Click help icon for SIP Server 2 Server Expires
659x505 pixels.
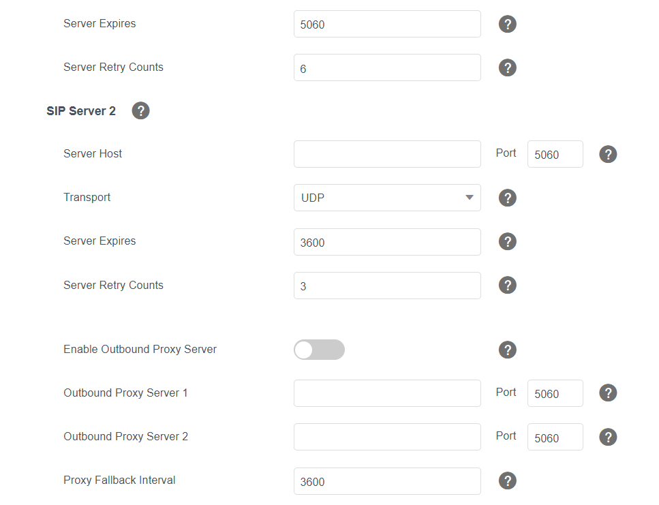click(x=507, y=242)
